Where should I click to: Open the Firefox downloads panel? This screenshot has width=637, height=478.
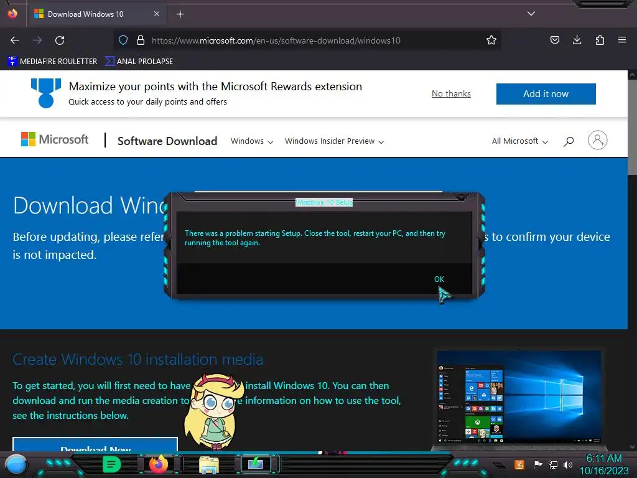[x=577, y=40]
